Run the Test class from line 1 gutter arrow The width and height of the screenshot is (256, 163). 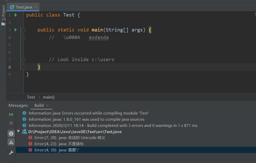[16, 15]
